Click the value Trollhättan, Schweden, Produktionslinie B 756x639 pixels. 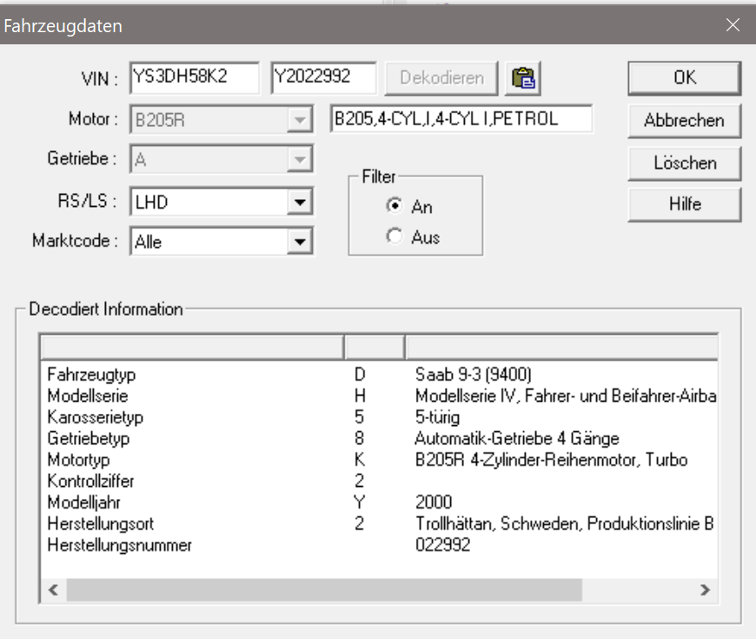coord(564,523)
